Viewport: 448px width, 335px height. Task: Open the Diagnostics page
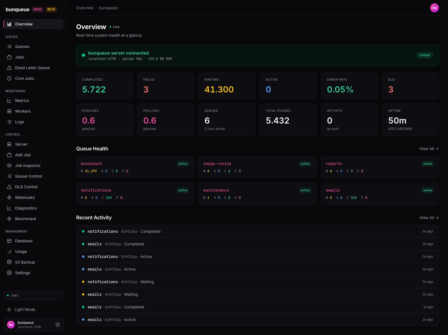click(34, 208)
